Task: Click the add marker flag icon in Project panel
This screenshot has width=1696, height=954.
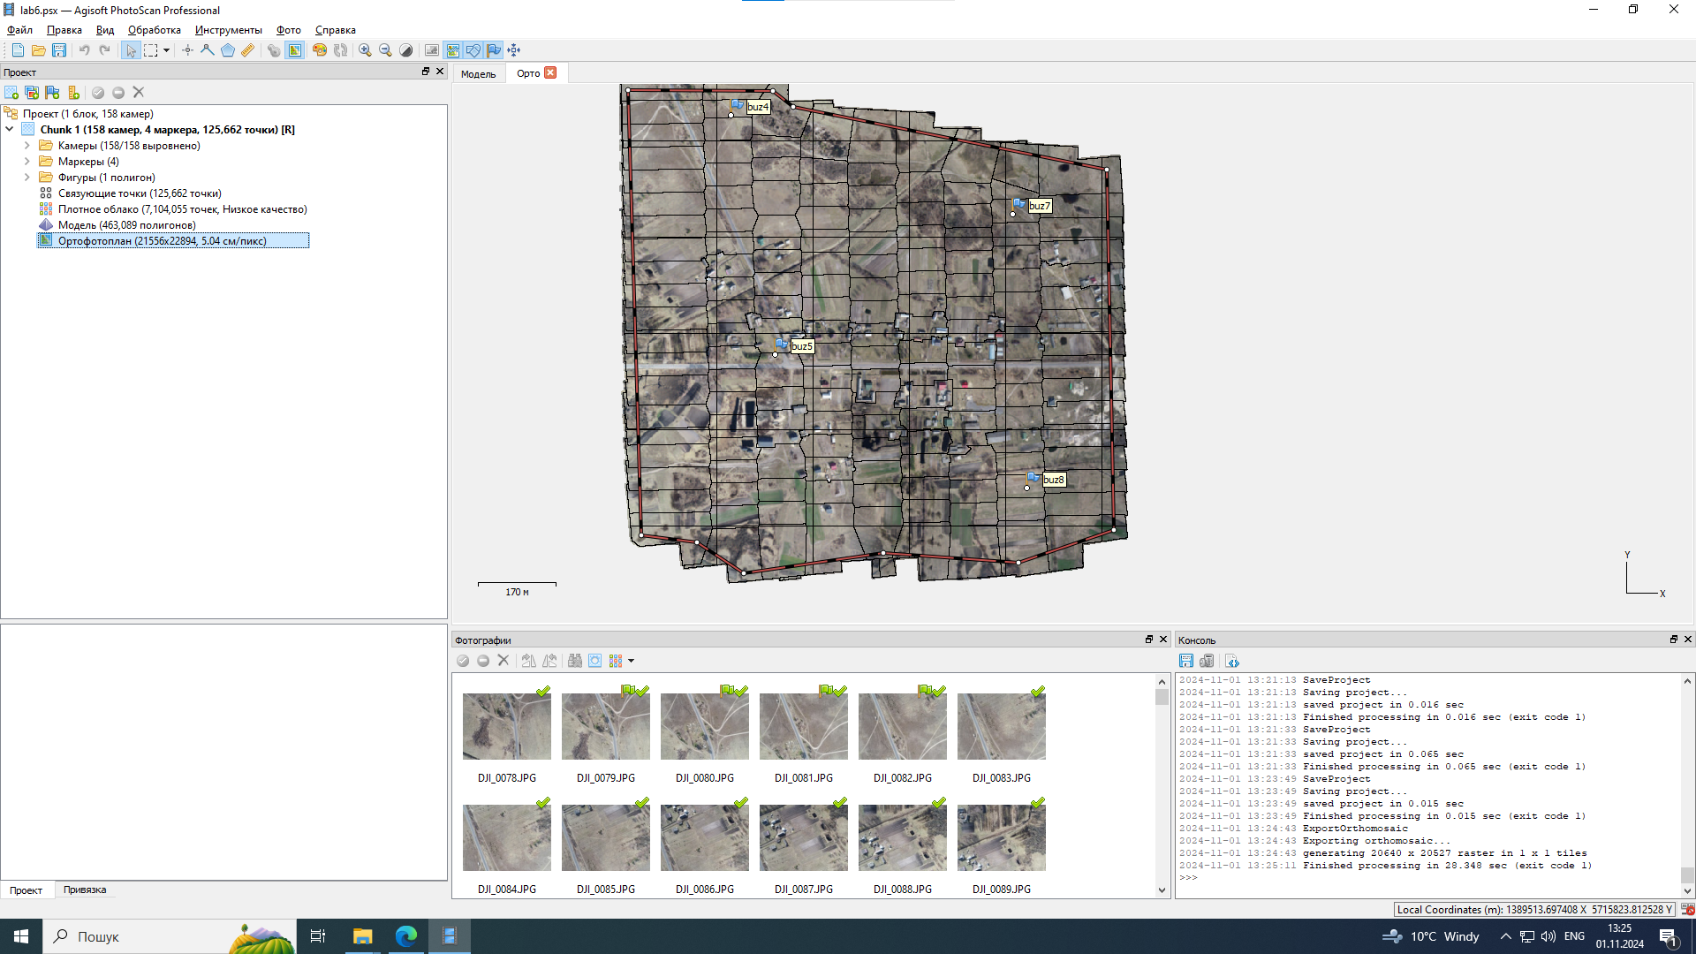Action: click(x=53, y=93)
